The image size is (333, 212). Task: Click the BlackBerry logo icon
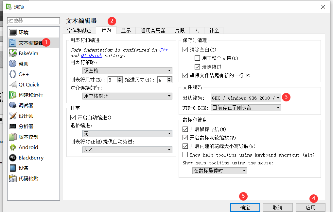pyautogui.click(x=12, y=158)
